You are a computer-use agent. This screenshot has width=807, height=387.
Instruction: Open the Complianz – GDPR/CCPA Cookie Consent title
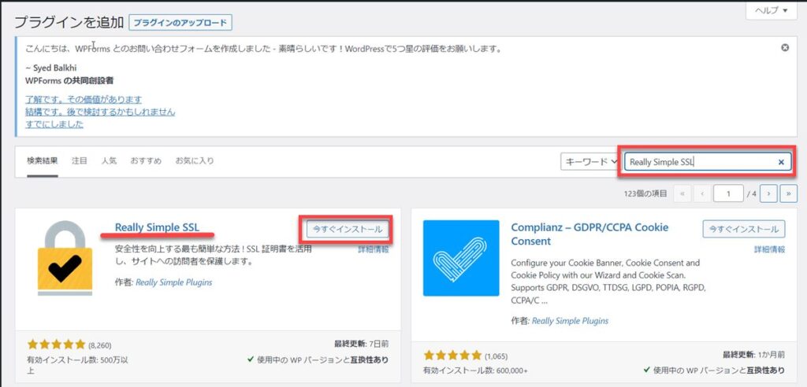[x=589, y=234]
